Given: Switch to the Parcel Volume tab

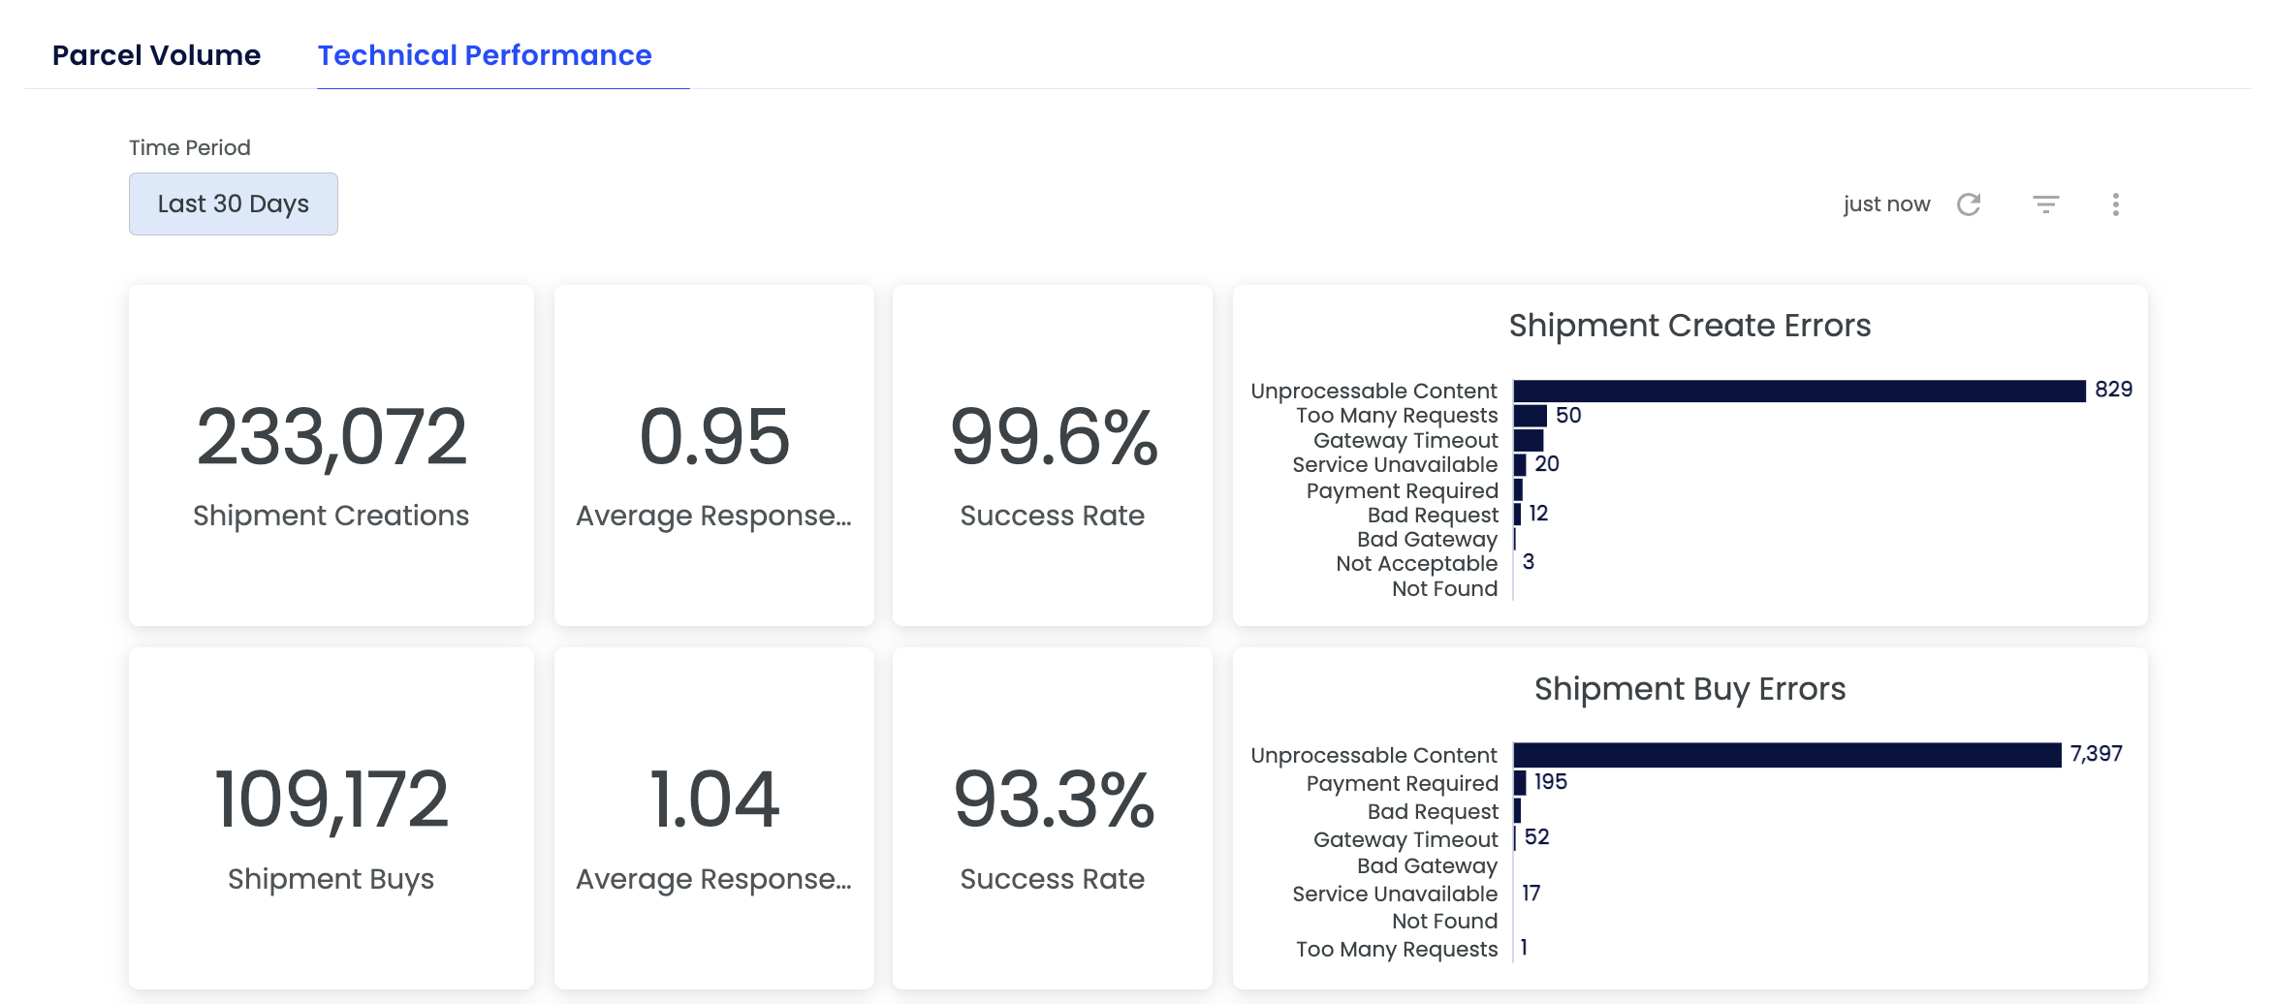Looking at the screenshot, I should click(156, 55).
